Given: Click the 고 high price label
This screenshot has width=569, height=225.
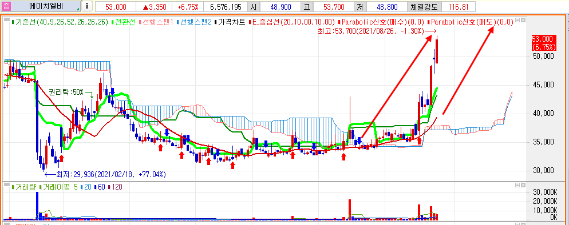Looking at the screenshot, I should [307, 7].
